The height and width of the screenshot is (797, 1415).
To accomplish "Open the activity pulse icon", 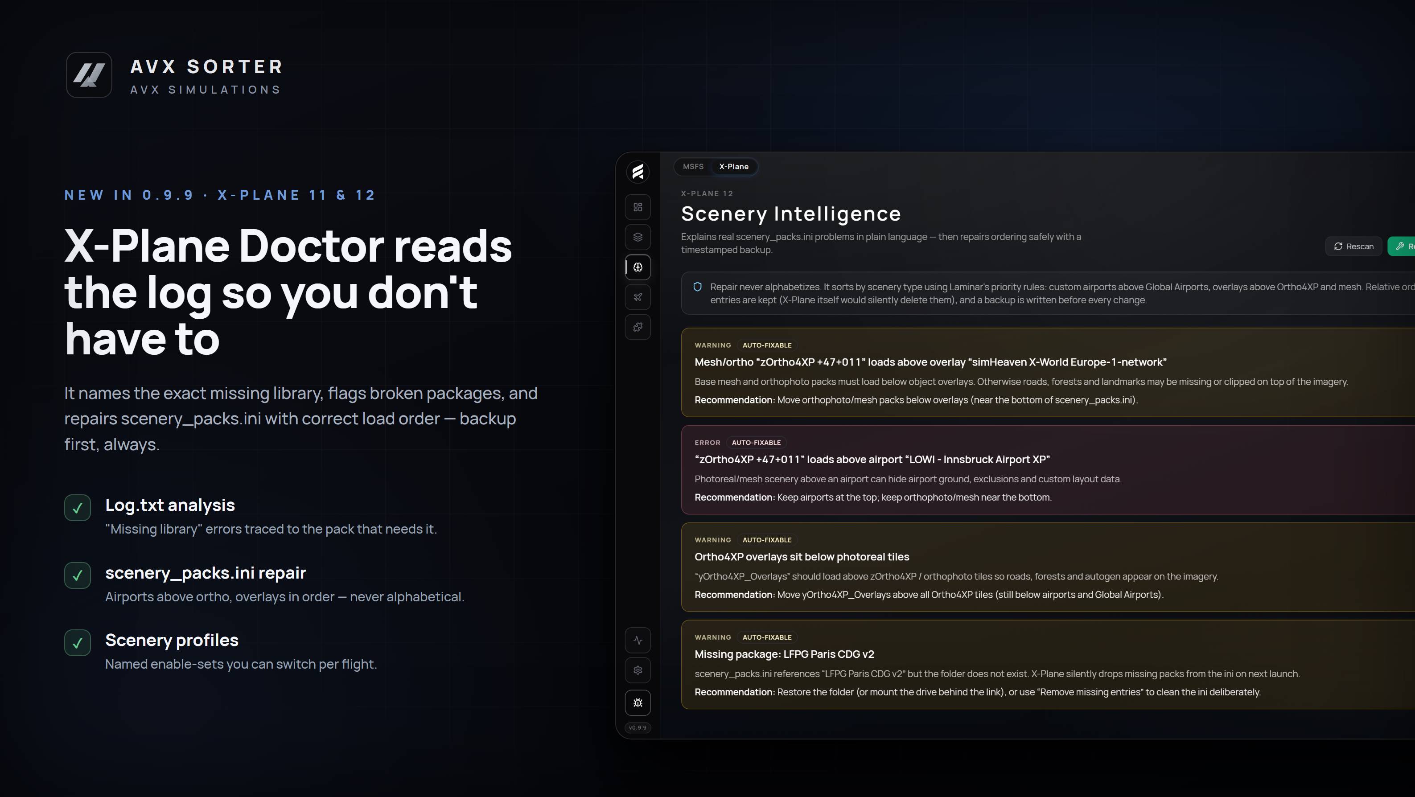I will [x=638, y=640].
